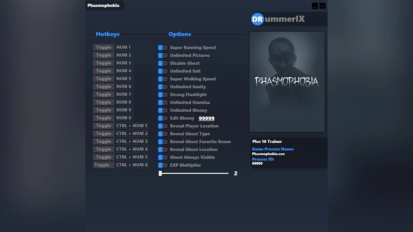This screenshot has height=232, width=413.
Task: Click Toggle button for NUM 1
Action: click(x=103, y=47)
